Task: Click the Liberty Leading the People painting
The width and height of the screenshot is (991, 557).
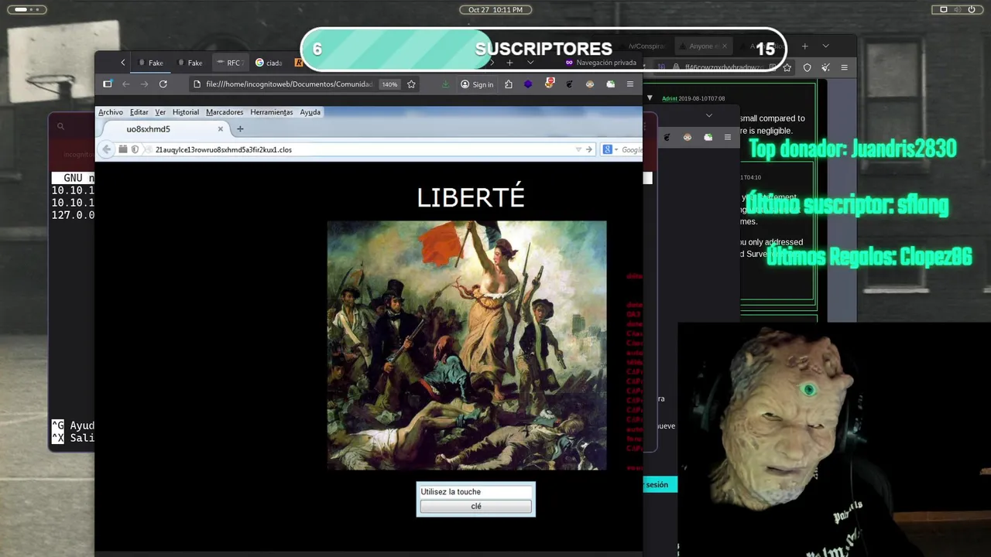Action: pyautogui.click(x=467, y=345)
